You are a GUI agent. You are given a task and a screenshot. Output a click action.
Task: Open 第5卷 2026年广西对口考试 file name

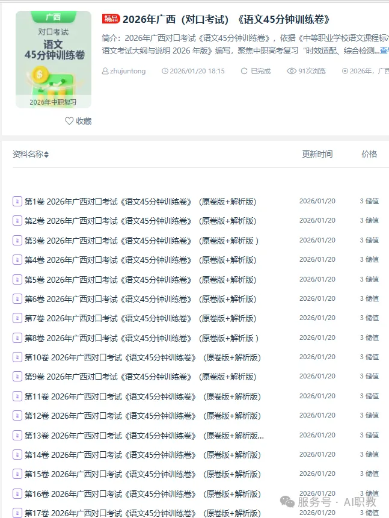coord(140,280)
